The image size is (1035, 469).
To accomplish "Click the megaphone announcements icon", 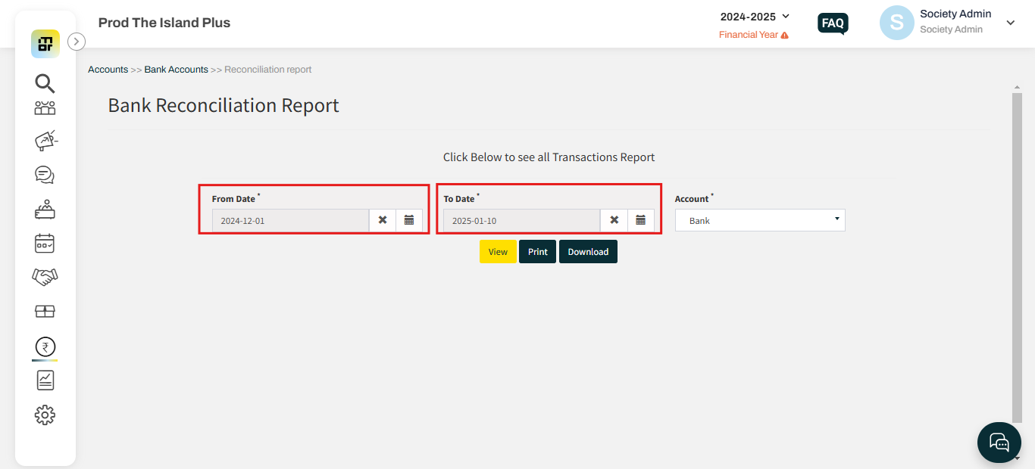I will coord(45,140).
